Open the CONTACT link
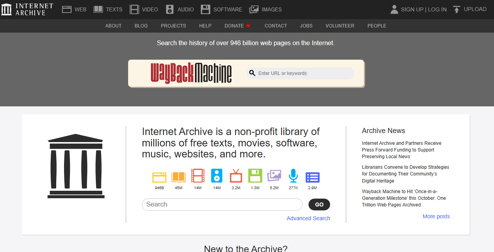494x252 pixels. (x=276, y=26)
